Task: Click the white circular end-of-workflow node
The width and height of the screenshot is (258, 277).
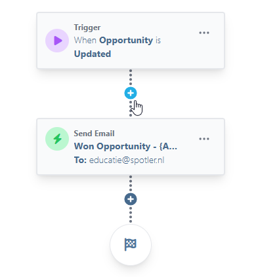Action: (x=131, y=245)
